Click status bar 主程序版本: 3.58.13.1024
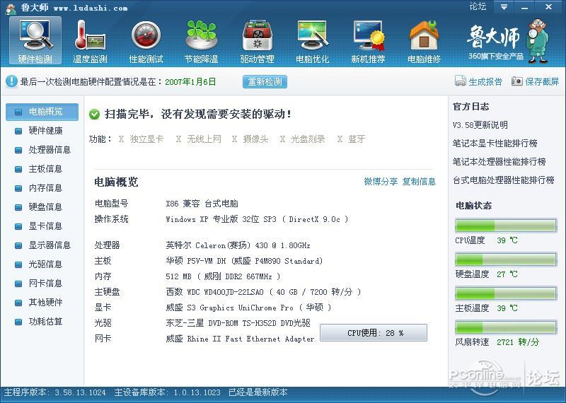Screen dimensions: 566x403 [55, 392]
